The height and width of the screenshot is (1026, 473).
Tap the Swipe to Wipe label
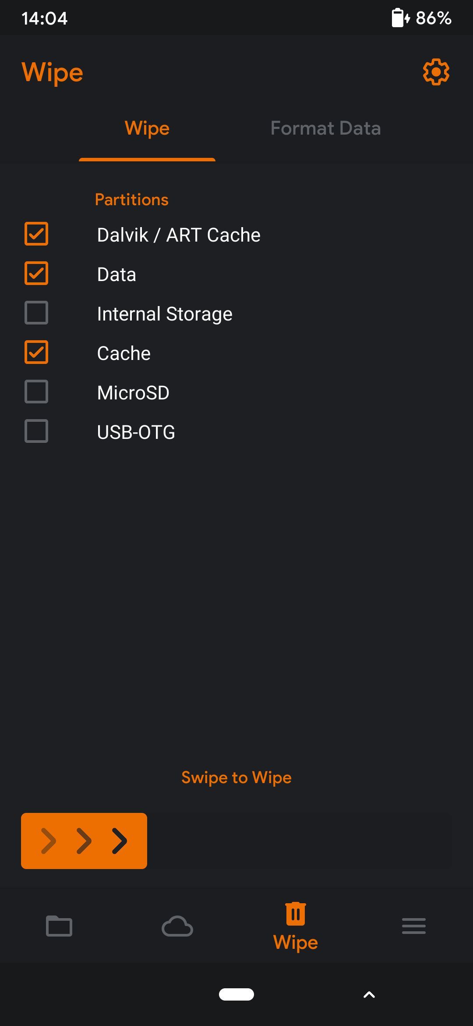tap(236, 777)
